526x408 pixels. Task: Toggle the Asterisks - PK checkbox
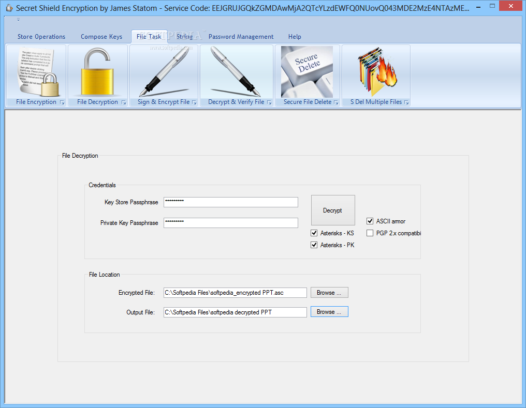tap(314, 245)
